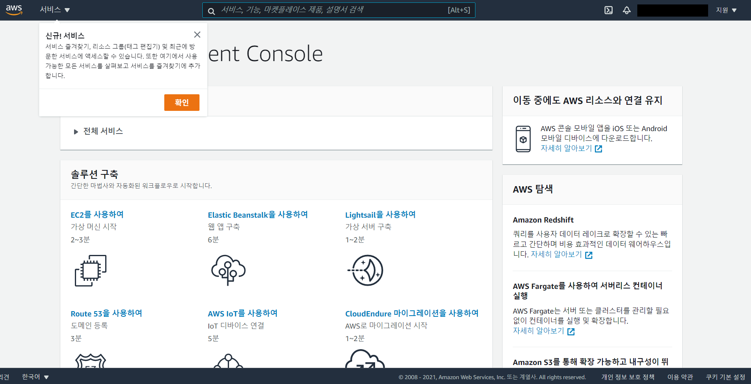751x384 pixels.
Task: Click the EC2 chip icon
Action: coord(91,270)
